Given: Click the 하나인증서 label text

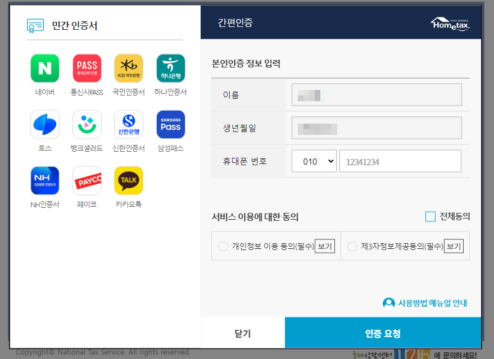Looking at the screenshot, I should (x=170, y=92).
